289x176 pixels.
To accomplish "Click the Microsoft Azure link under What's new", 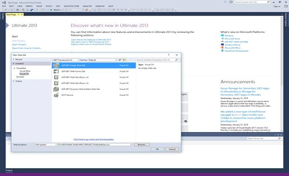I will pos(232,39).
